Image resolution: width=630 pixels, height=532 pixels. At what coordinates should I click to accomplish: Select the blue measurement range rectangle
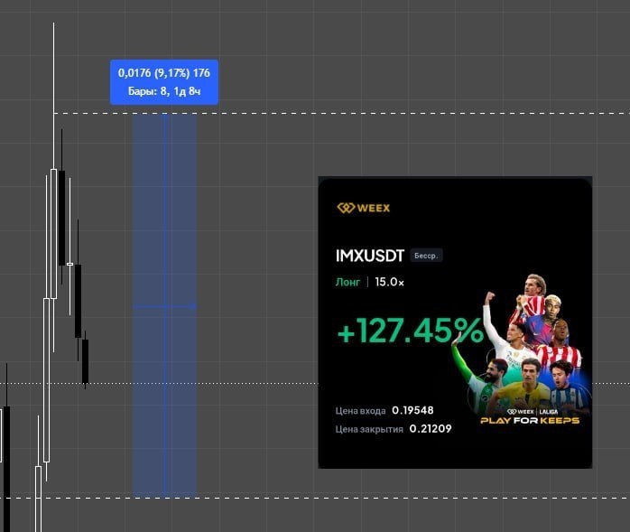(x=165, y=305)
